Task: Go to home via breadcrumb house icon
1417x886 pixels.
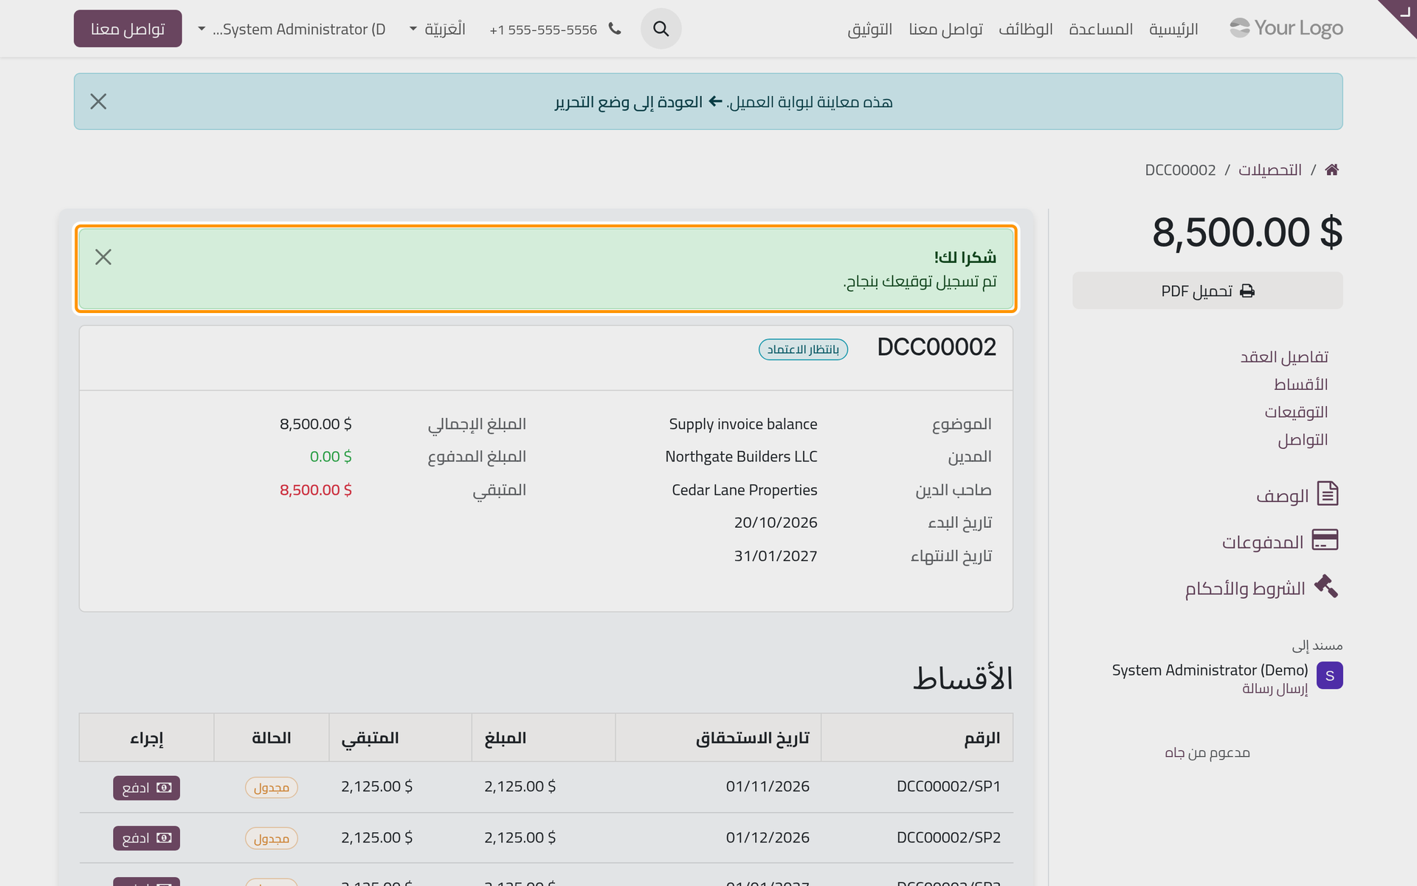Action: tap(1331, 170)
